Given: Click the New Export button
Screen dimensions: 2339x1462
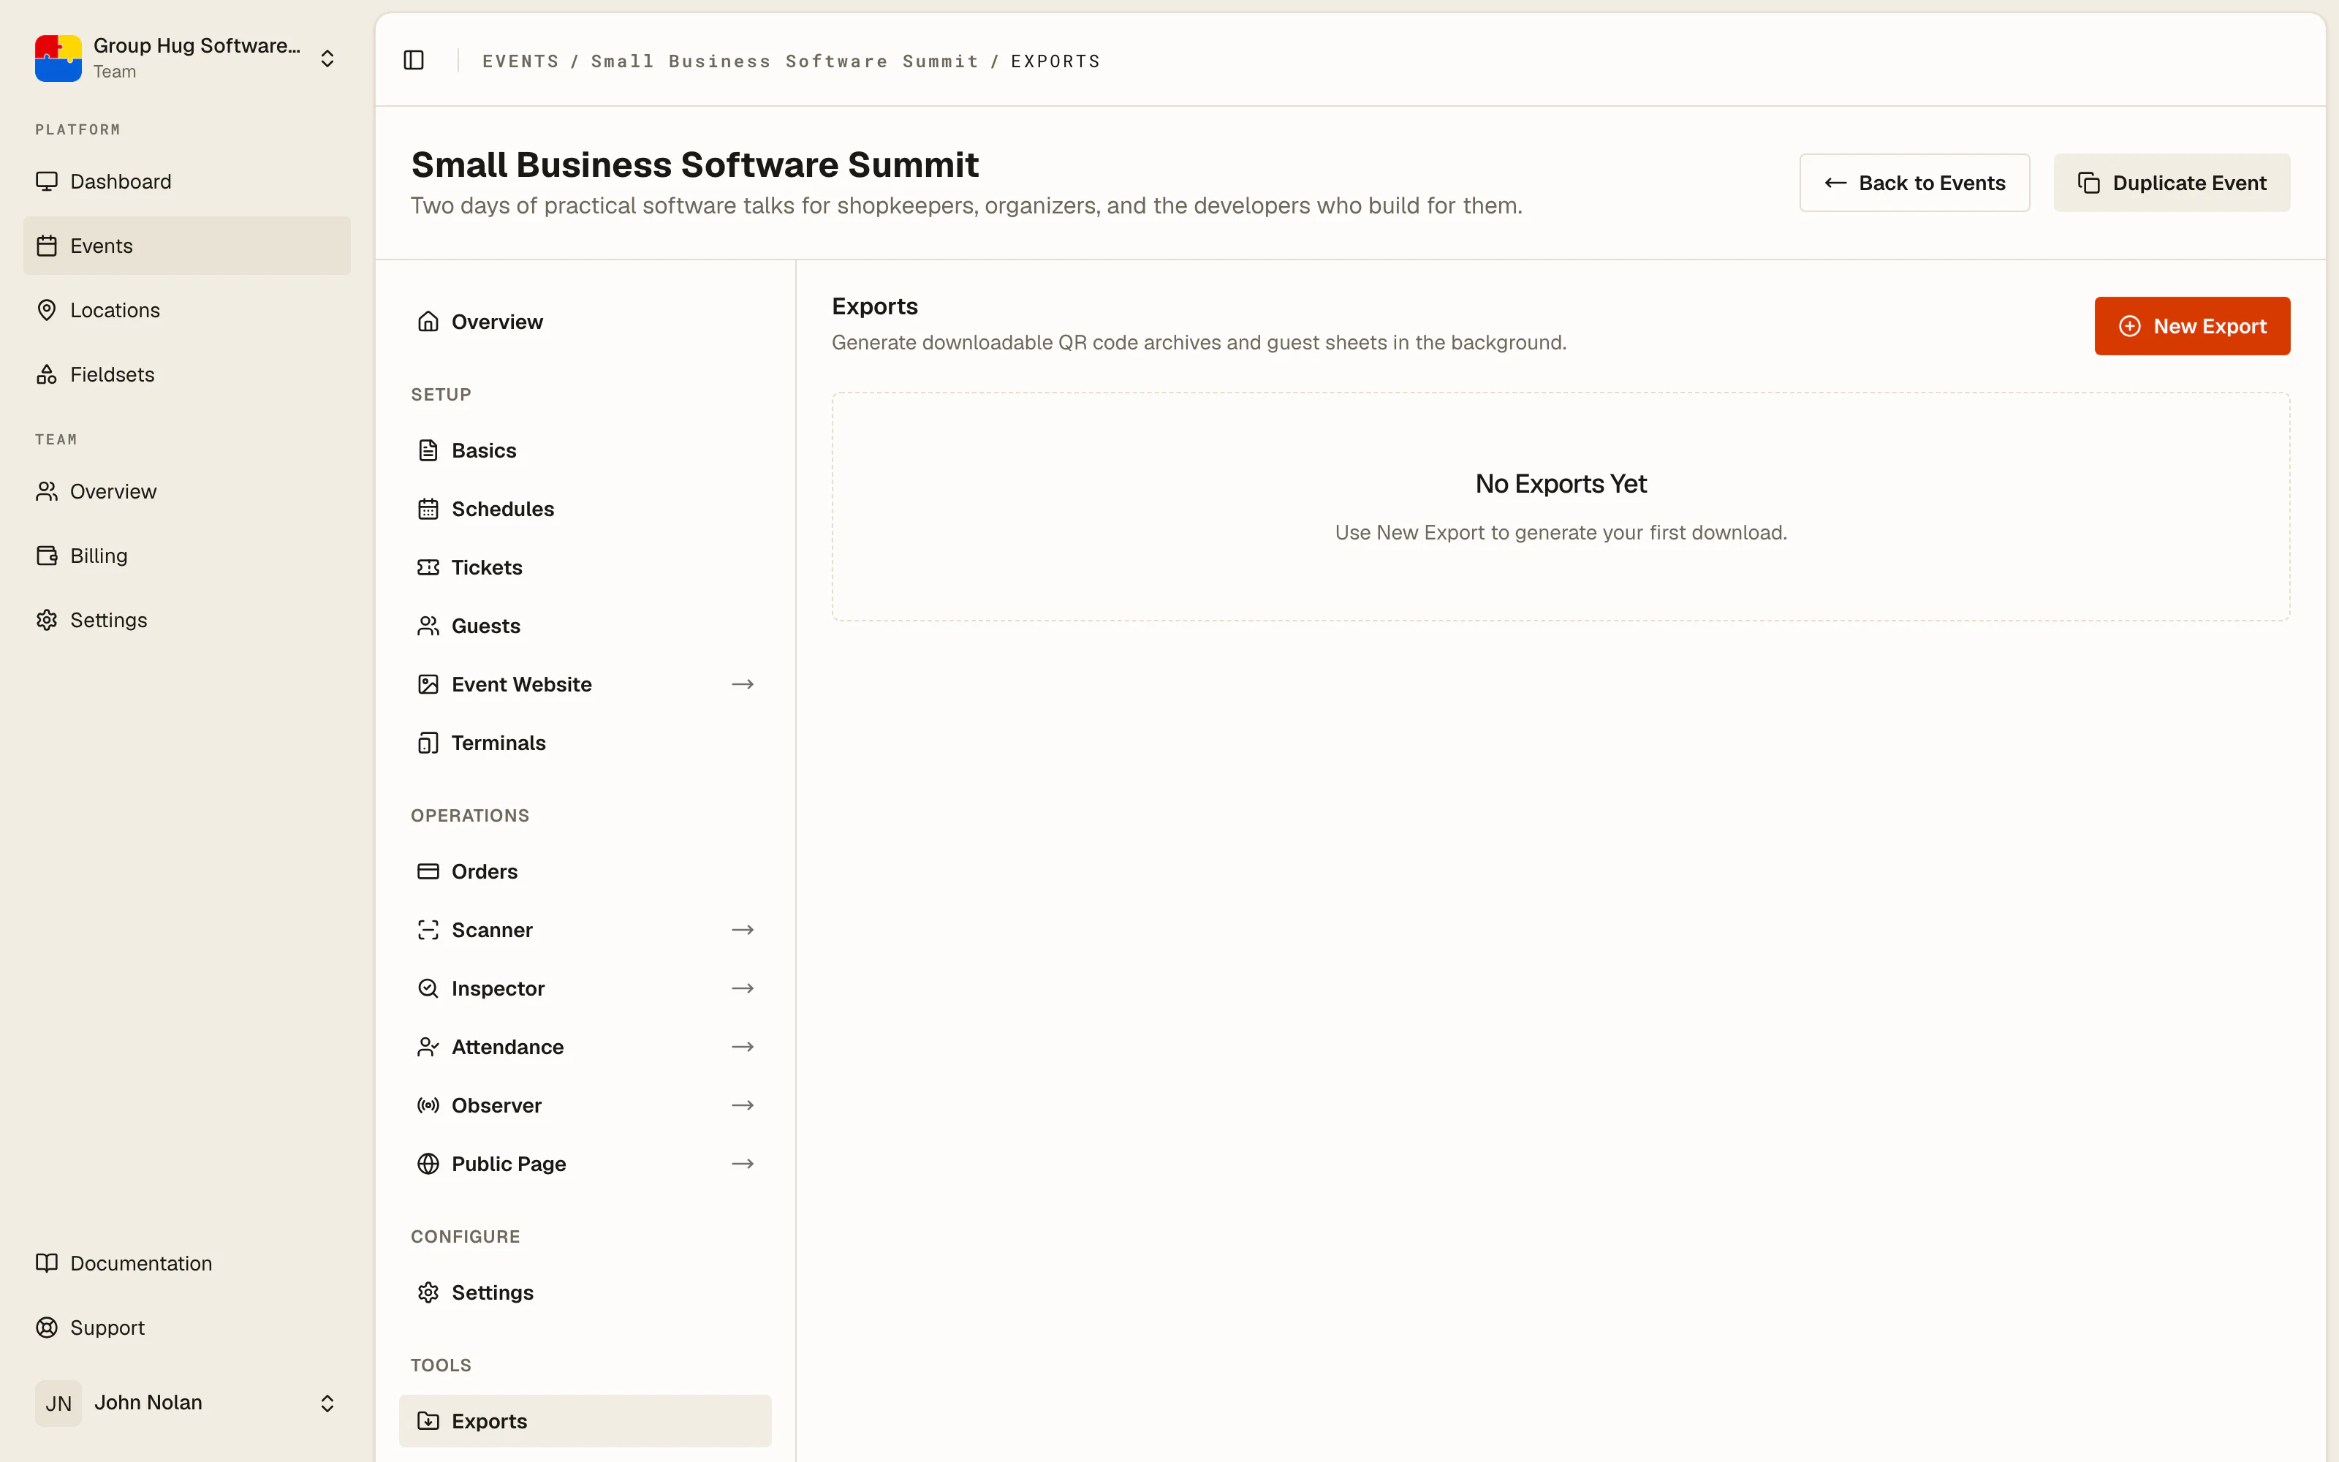Looking at the screenshot, I should point(2191,326).
